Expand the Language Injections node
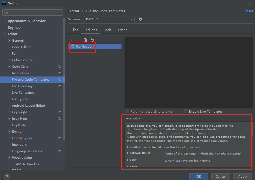Image resolution: width=255 pixels, height=180 pixels. pyautogui.click(x=9, y=151)
